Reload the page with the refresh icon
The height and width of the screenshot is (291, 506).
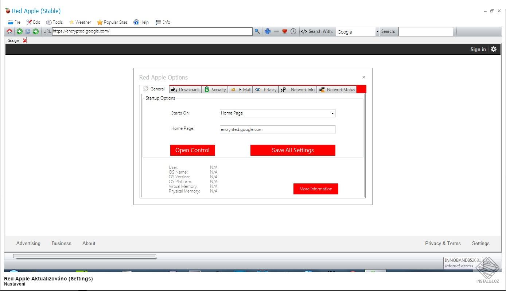[x=28, y=32]
